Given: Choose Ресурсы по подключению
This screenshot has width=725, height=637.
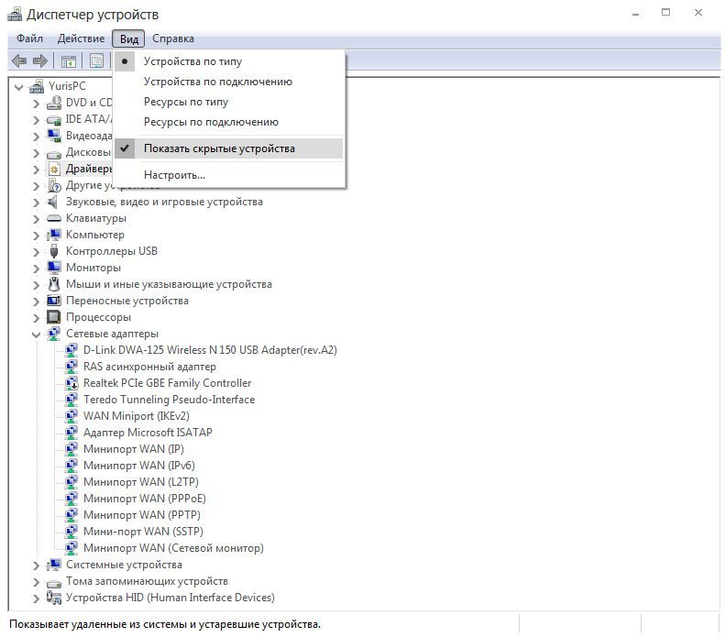Looking at the screenshot, I should pos(229,122).
